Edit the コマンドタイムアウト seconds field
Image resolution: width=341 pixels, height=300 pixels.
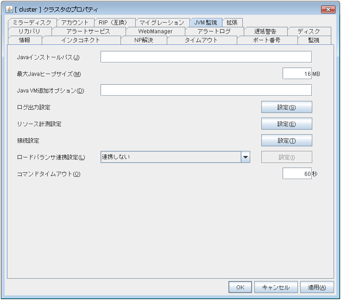click(297, 174)
